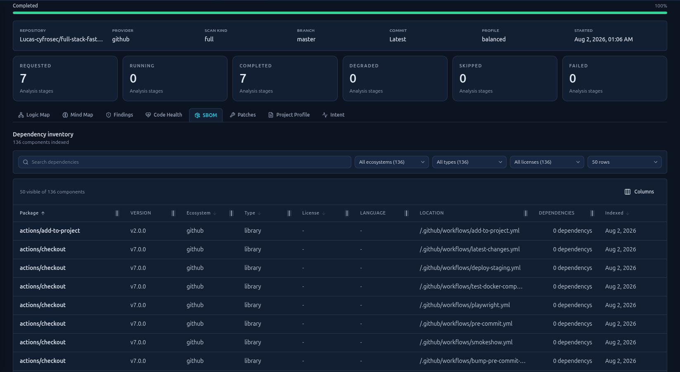Click the Patches wrench icon

point(232,115)
